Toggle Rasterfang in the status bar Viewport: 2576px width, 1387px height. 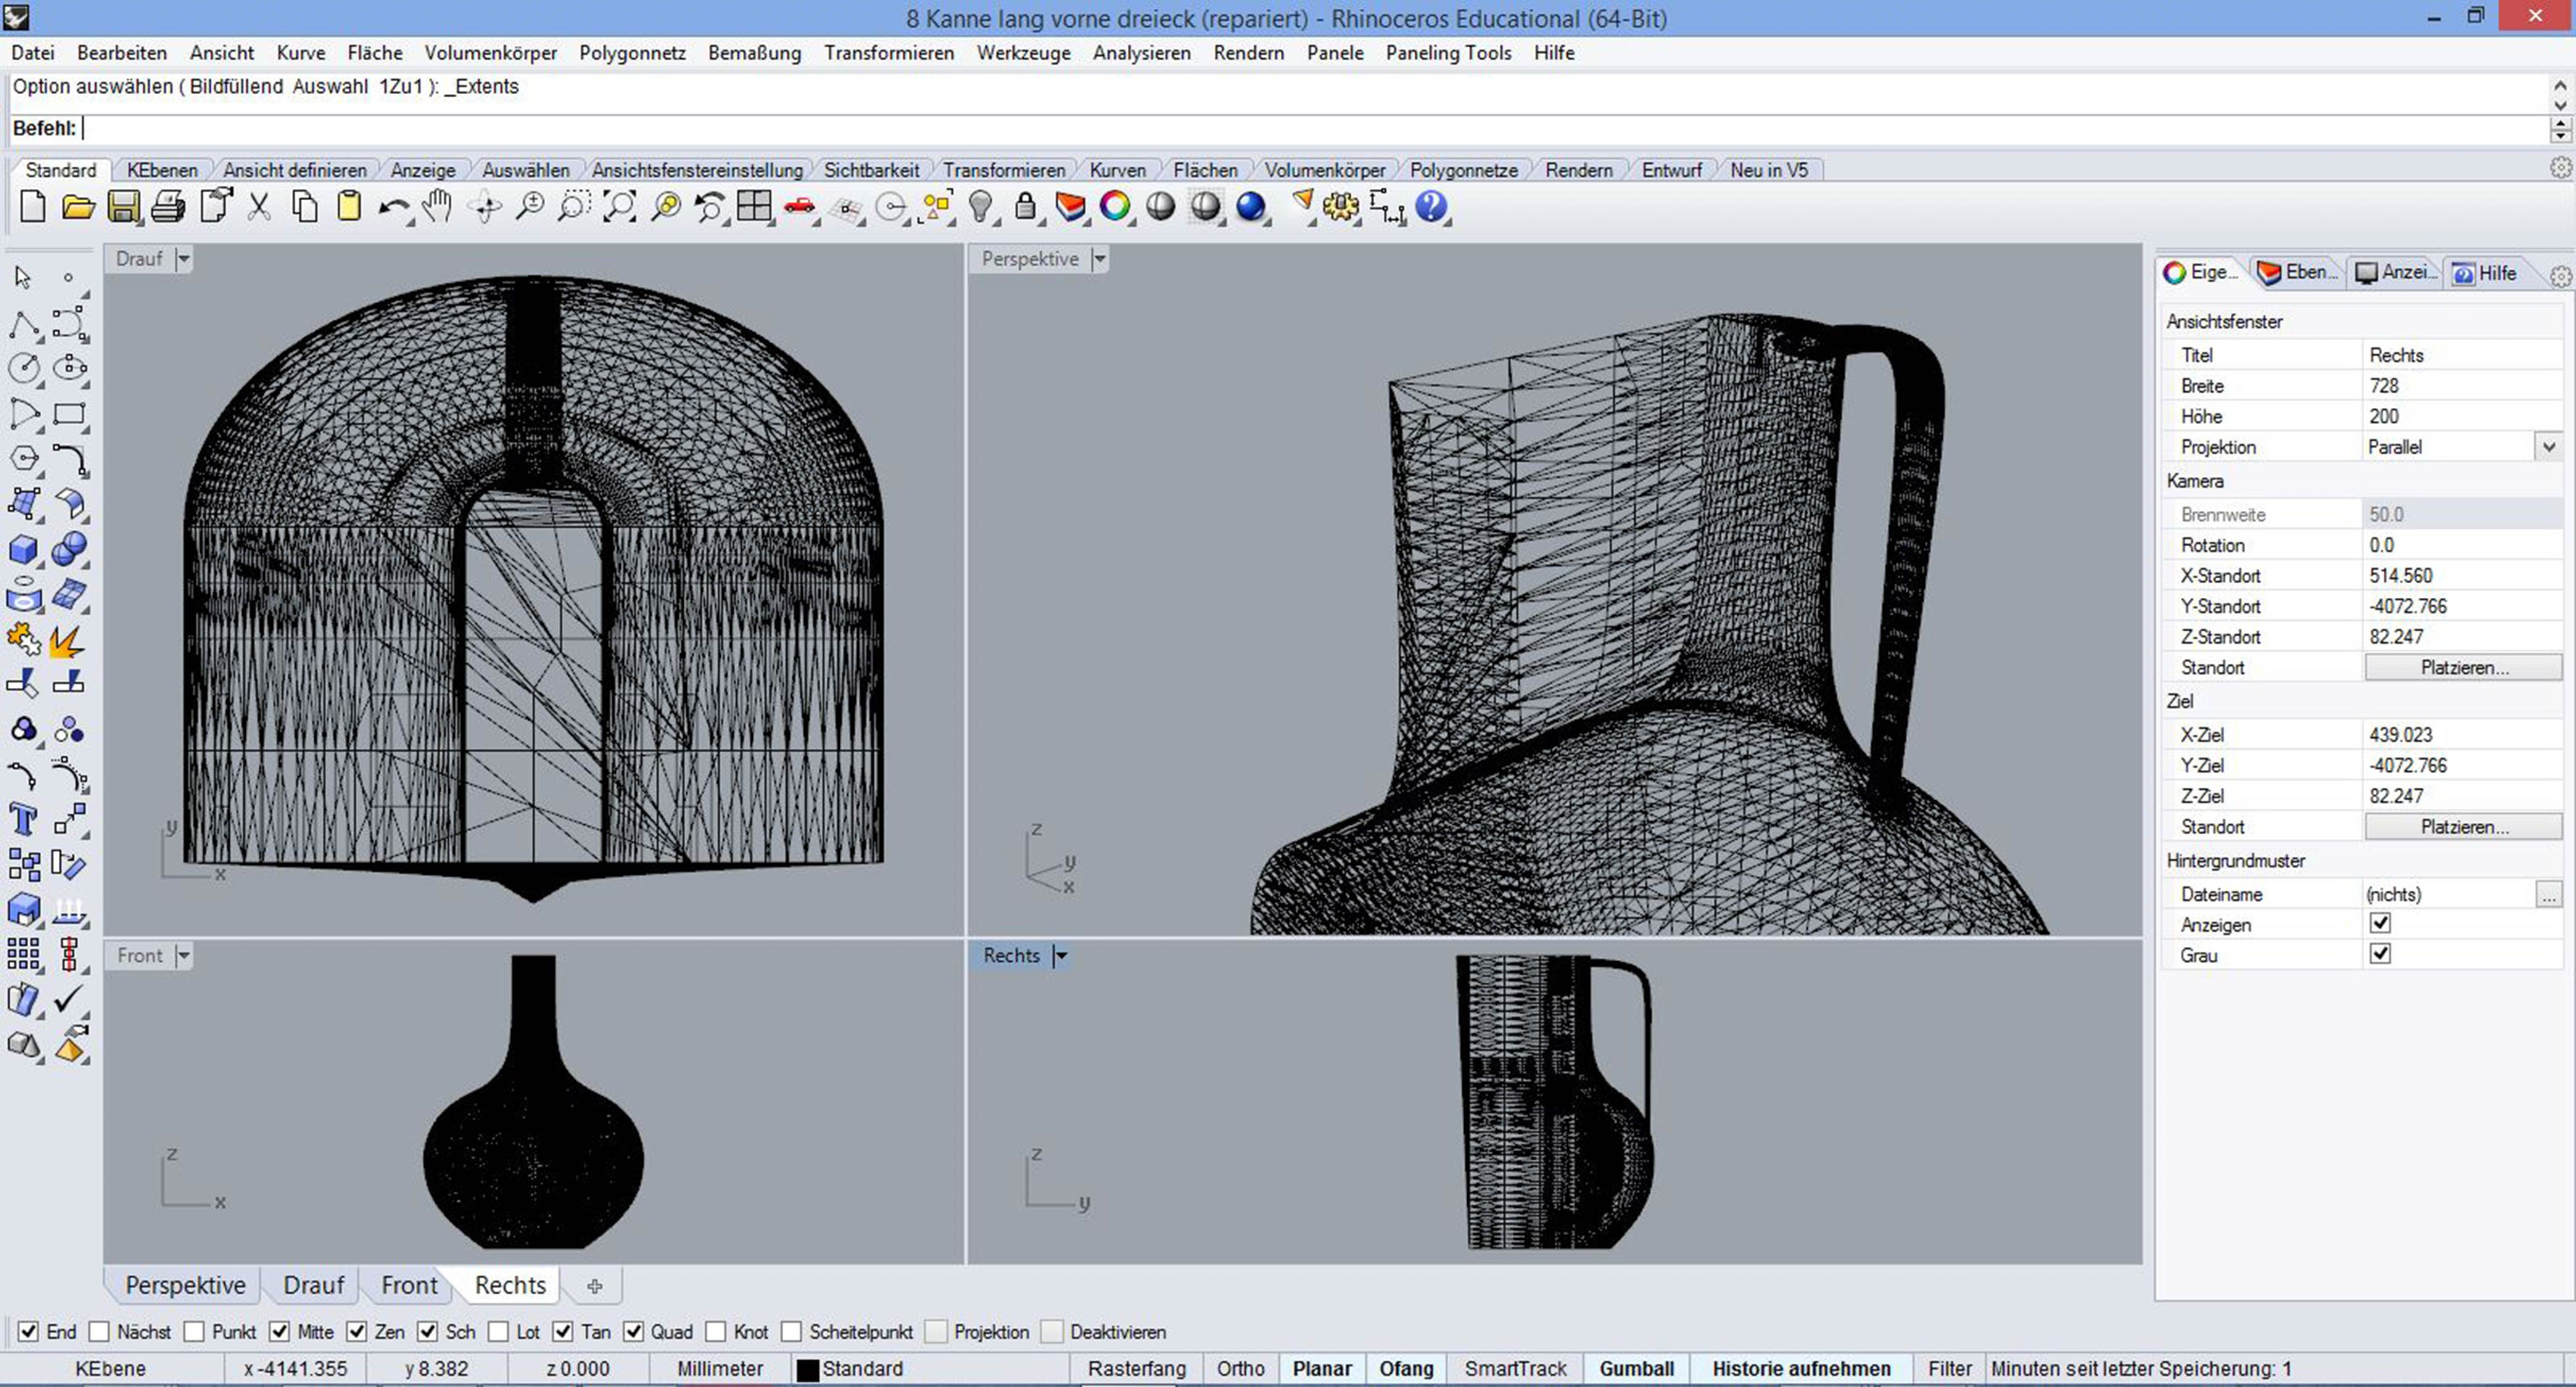(x=1137, y=1368)
